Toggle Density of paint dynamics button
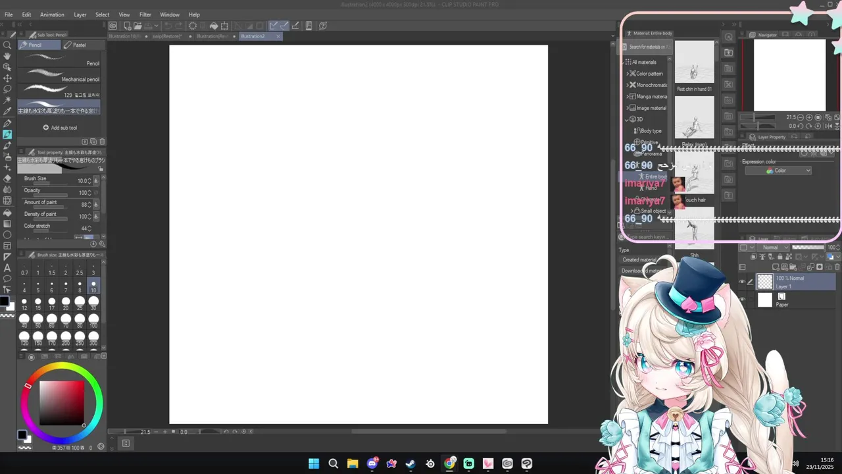This screenshot has height=474, width=842. coord(97,216)
